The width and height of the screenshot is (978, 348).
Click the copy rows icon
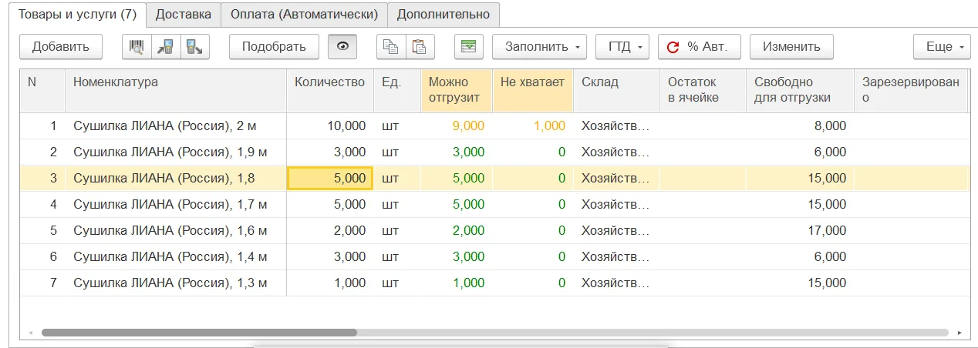coord(391,46)
